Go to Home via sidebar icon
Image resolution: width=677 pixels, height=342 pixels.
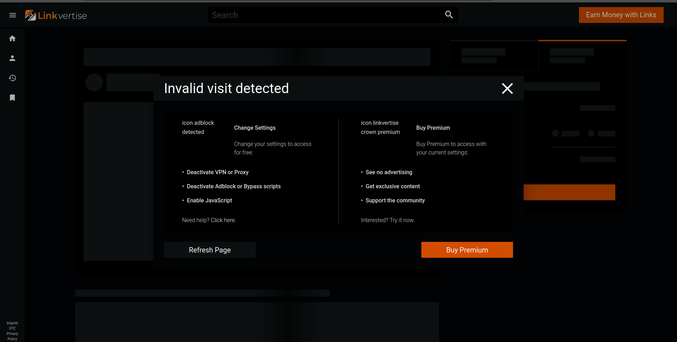coord(12,38)
